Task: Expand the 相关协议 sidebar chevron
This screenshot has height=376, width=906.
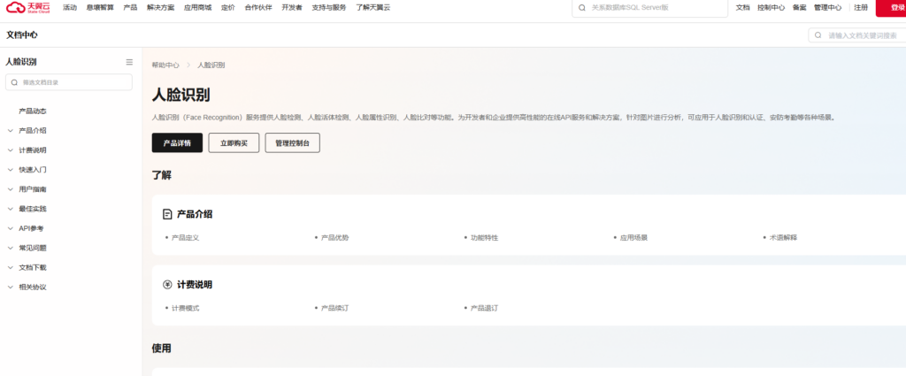Action: (x=11, y=287)
